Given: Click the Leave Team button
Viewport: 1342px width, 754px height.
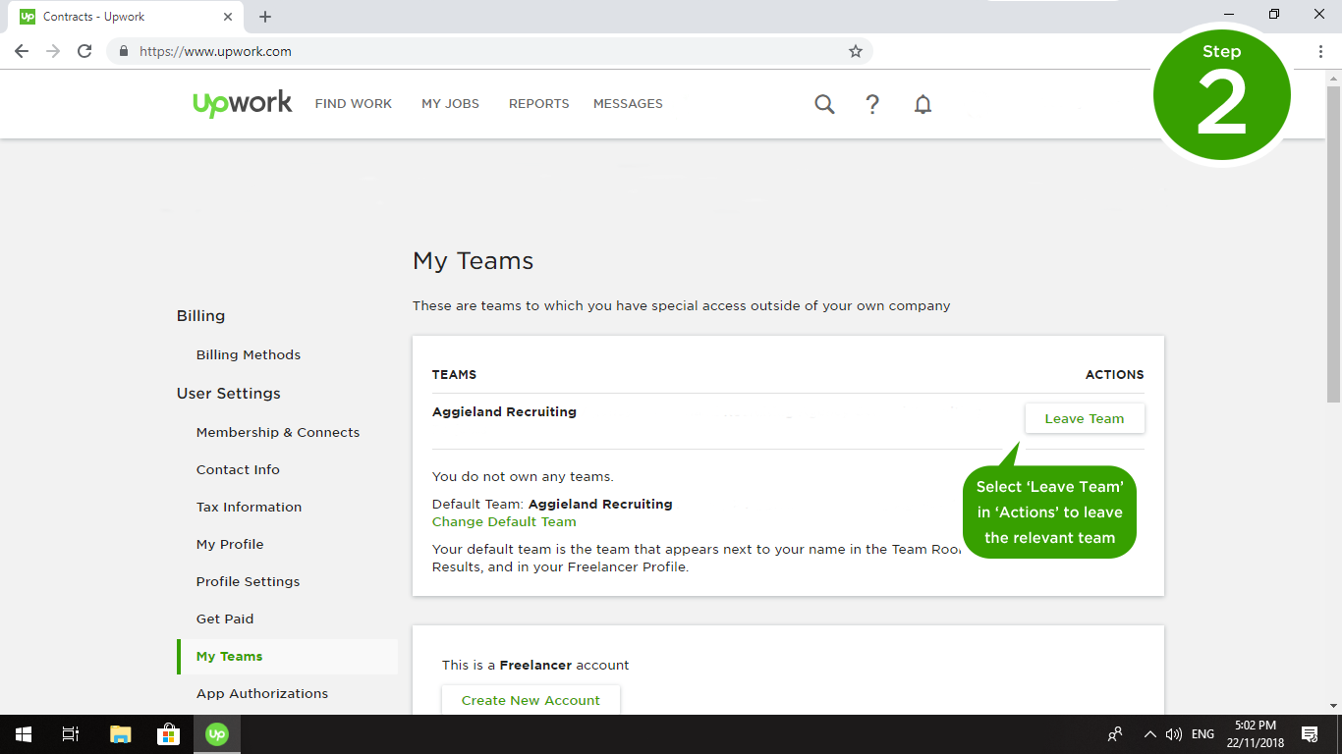Looking at the screenshot, I should tap(1084, 418).
